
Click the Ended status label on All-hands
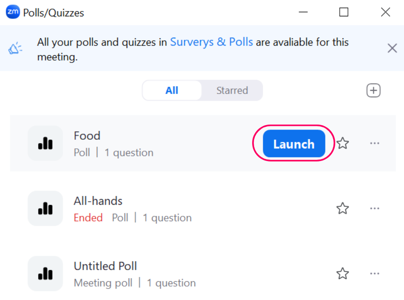pos(88,217)
